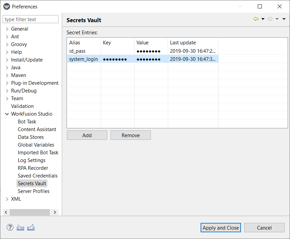This screenshot has width=290, height=239.
Task: Expand the Run/Debug tree node
Action: (7, 91)
